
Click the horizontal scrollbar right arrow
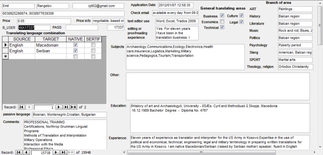pos(315,152)
